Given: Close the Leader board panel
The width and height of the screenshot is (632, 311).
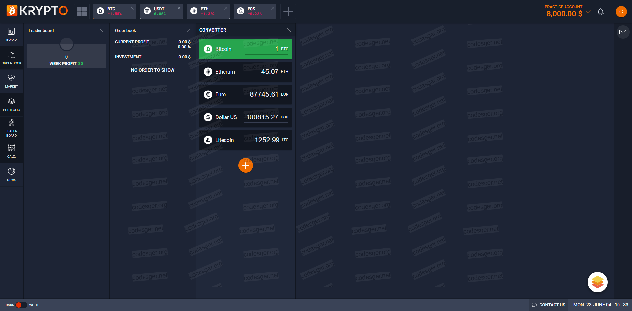Looking at the screenshot, I should coord(102,31).
